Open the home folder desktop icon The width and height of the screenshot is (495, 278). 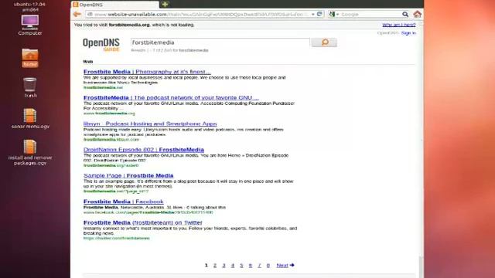click(x=30, y=58)
